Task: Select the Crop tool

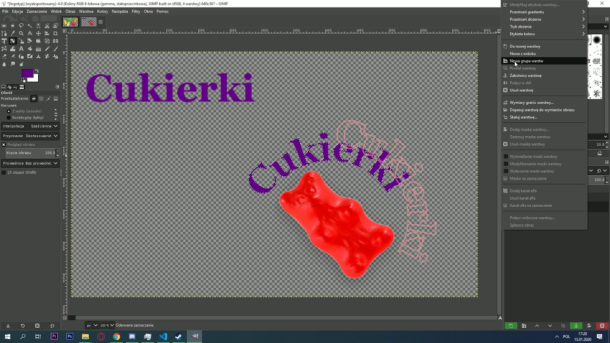Action: [x=55, y=33]
